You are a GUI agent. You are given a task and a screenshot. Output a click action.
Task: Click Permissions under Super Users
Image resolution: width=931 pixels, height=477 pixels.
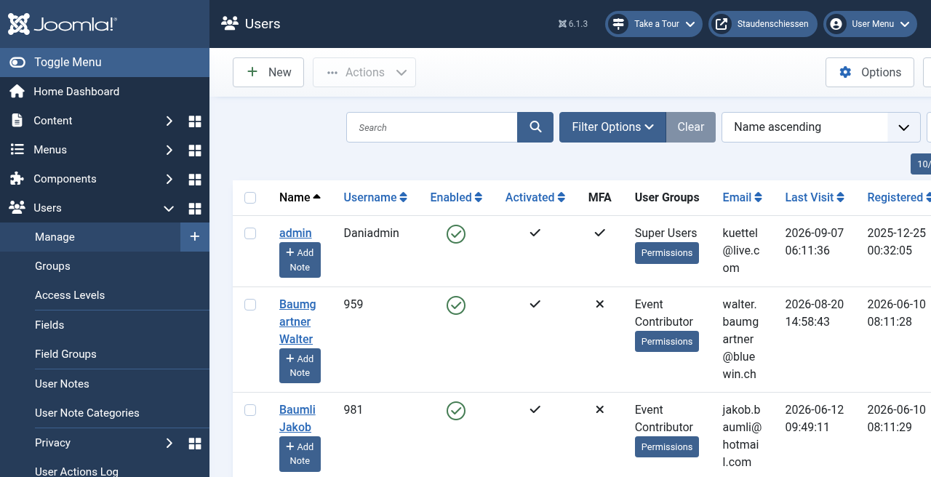tap(667, 253)
